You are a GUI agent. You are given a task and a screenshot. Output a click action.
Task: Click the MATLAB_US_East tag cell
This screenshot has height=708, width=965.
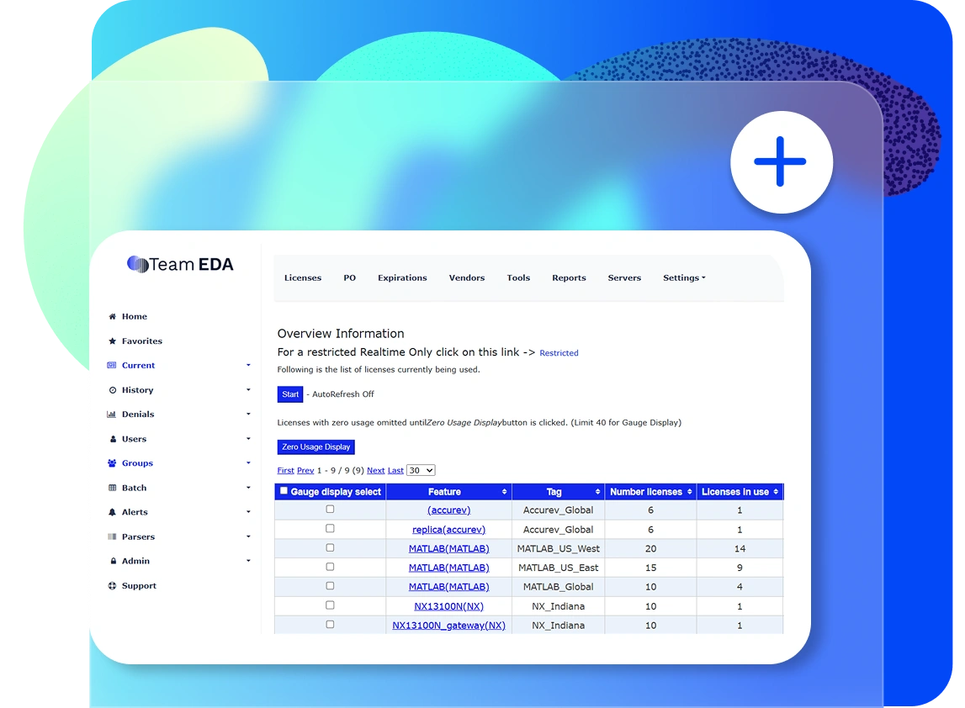(x=558, y=568)
